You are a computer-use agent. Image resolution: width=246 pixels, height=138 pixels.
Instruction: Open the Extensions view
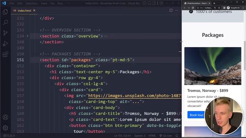pyautogui.click(x=5, y=54)
